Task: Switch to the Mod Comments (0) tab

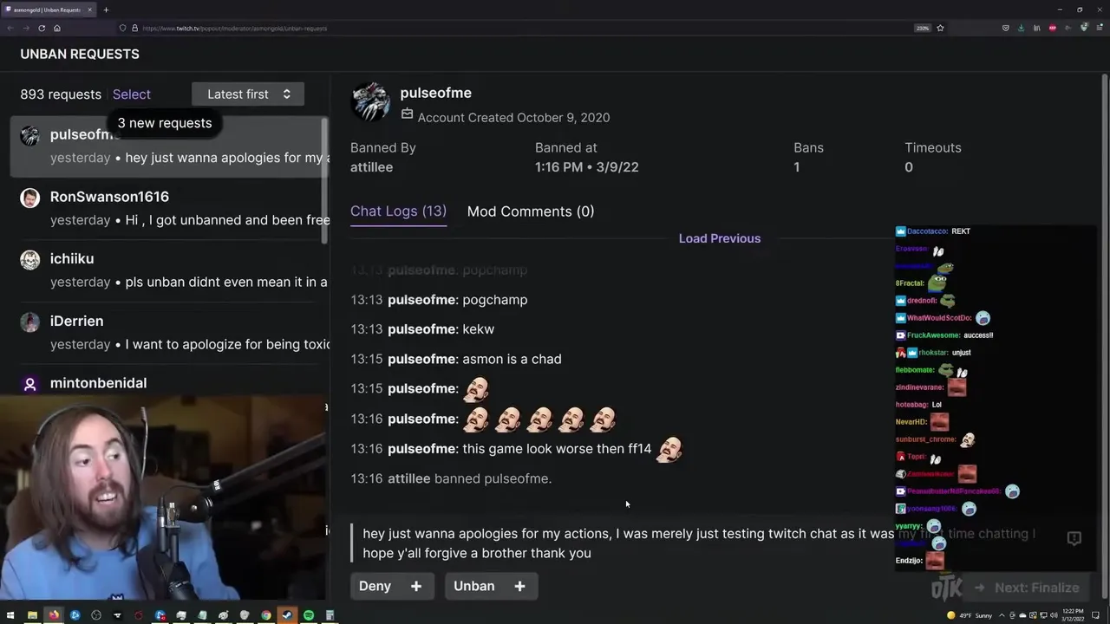Action: (x=531, y=211)
